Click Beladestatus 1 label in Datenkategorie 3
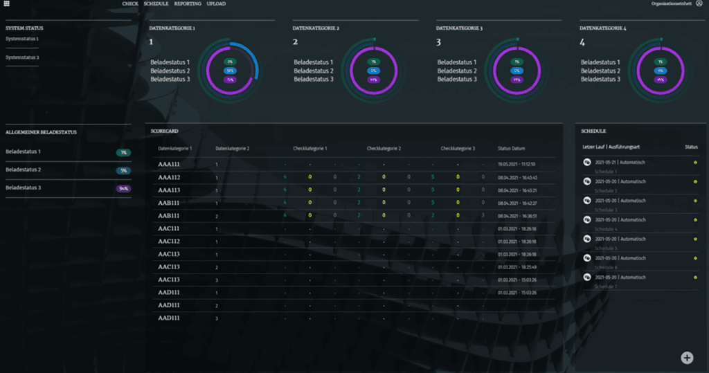709x373 pixels. coord(457,62)
